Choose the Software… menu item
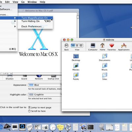The width and height of the screenshot is (132, 132). 6,9
